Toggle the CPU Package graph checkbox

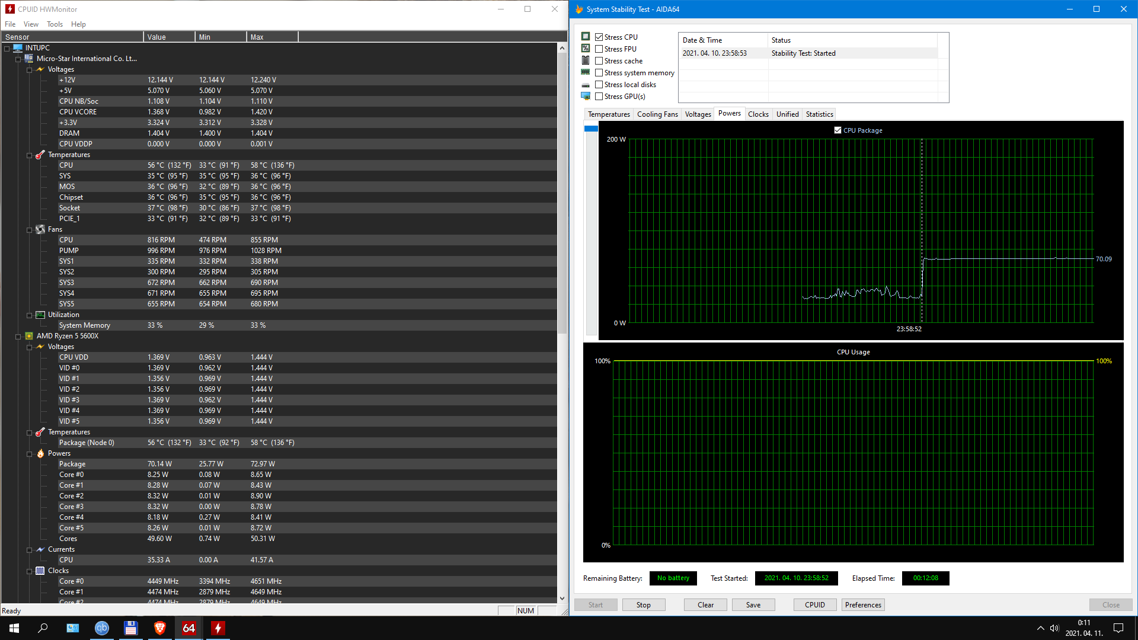[x=837, y=130]
